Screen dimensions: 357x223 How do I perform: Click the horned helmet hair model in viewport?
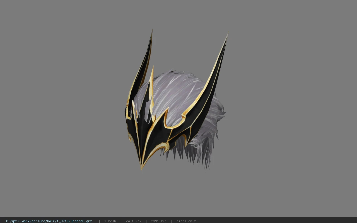coord(176,100)
